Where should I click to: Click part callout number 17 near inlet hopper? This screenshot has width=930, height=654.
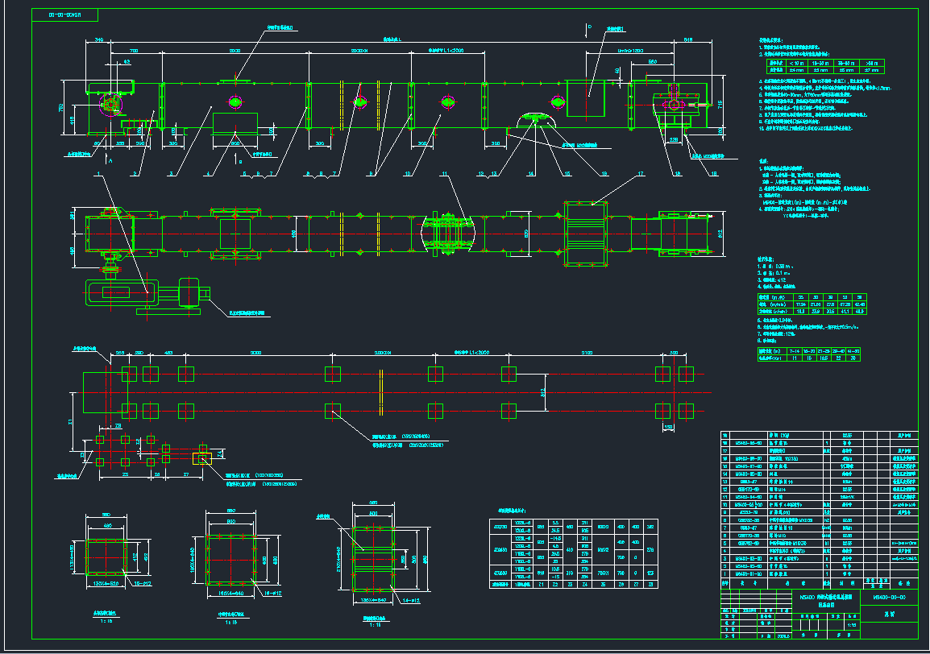tap(641, 174)
